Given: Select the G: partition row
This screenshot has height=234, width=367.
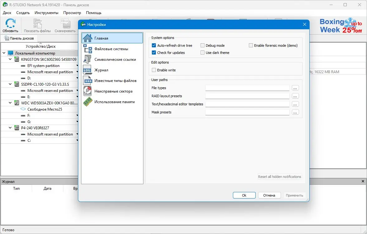Looking at the screenshot, I should pos(40,122).
